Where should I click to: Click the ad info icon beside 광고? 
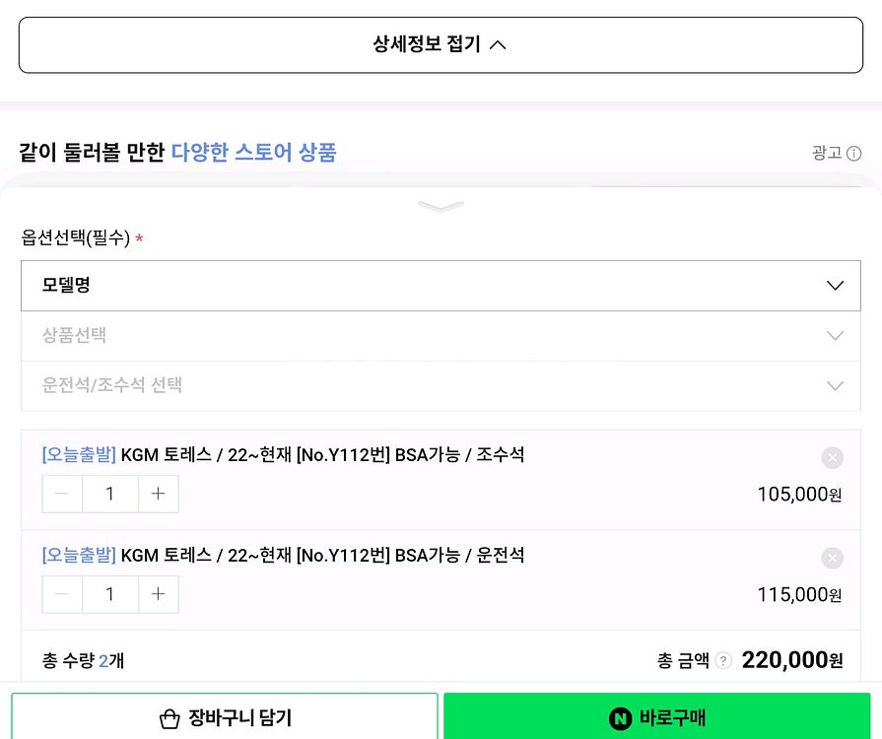(x=854, y=154)
